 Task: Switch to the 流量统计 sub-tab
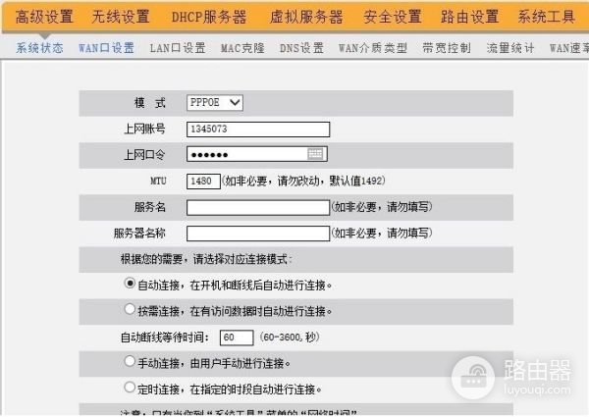click(x=510, y=48)
